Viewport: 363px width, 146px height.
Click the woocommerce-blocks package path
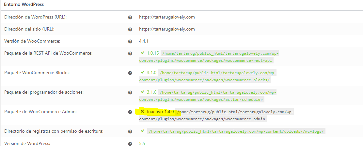207,76
